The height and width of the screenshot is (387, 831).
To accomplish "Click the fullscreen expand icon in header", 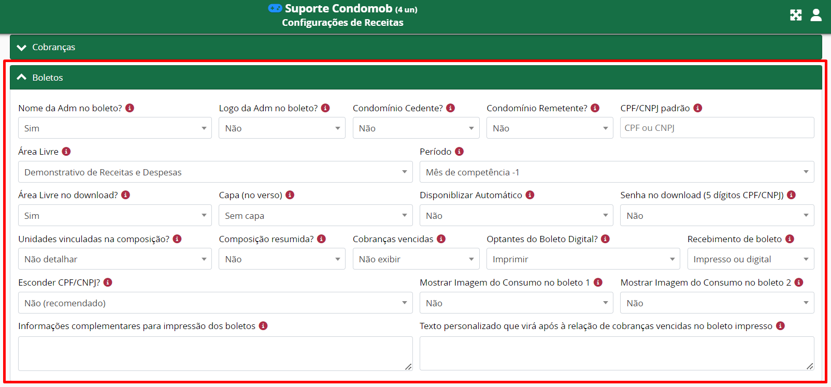I will (796, 15).
